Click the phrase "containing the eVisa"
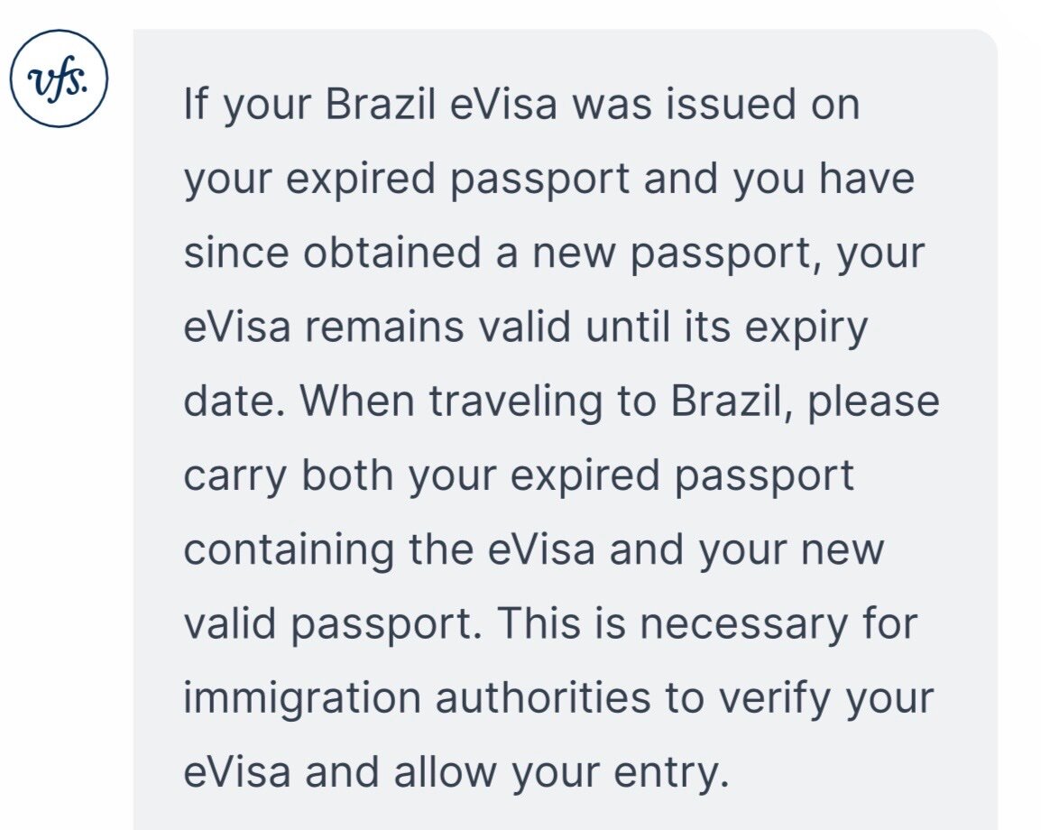This screenshot has width=1041, height=830. coord(389,548)
